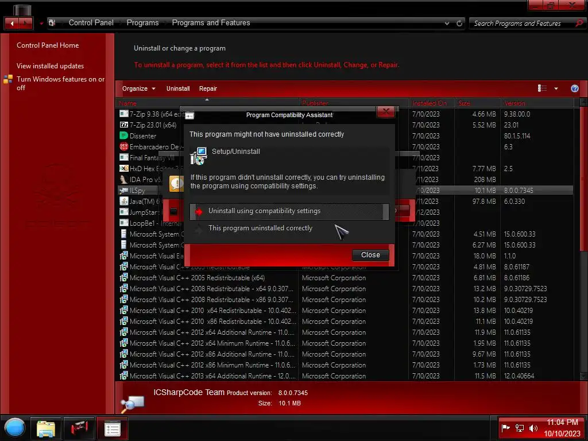Click size cell 97.8 MB
The height and width of the screenshot is (441, 588).
tap(483, 202)
